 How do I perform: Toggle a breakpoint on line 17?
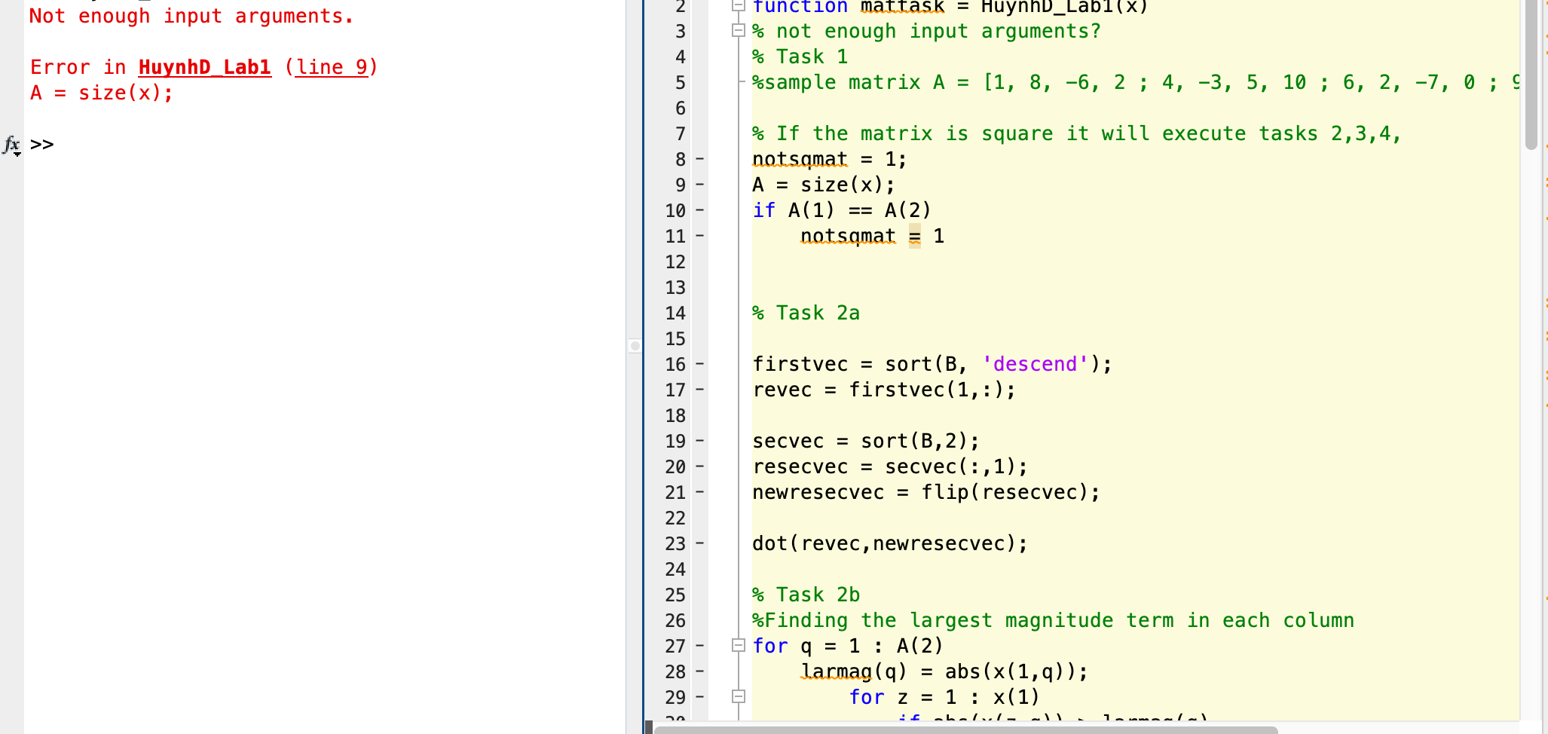coord(699,390)
